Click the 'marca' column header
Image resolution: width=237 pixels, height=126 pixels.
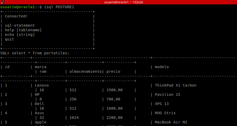pos(41,67)
